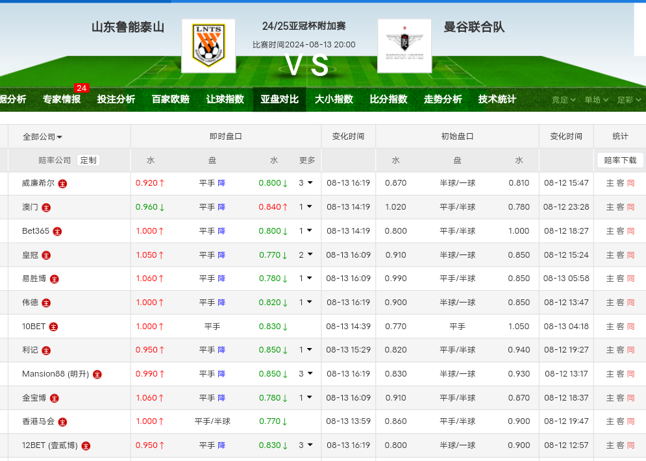Click the 定制 customize button
This screenshot has height=461, width=646.
pyautogui.click(x=88, y=160)
